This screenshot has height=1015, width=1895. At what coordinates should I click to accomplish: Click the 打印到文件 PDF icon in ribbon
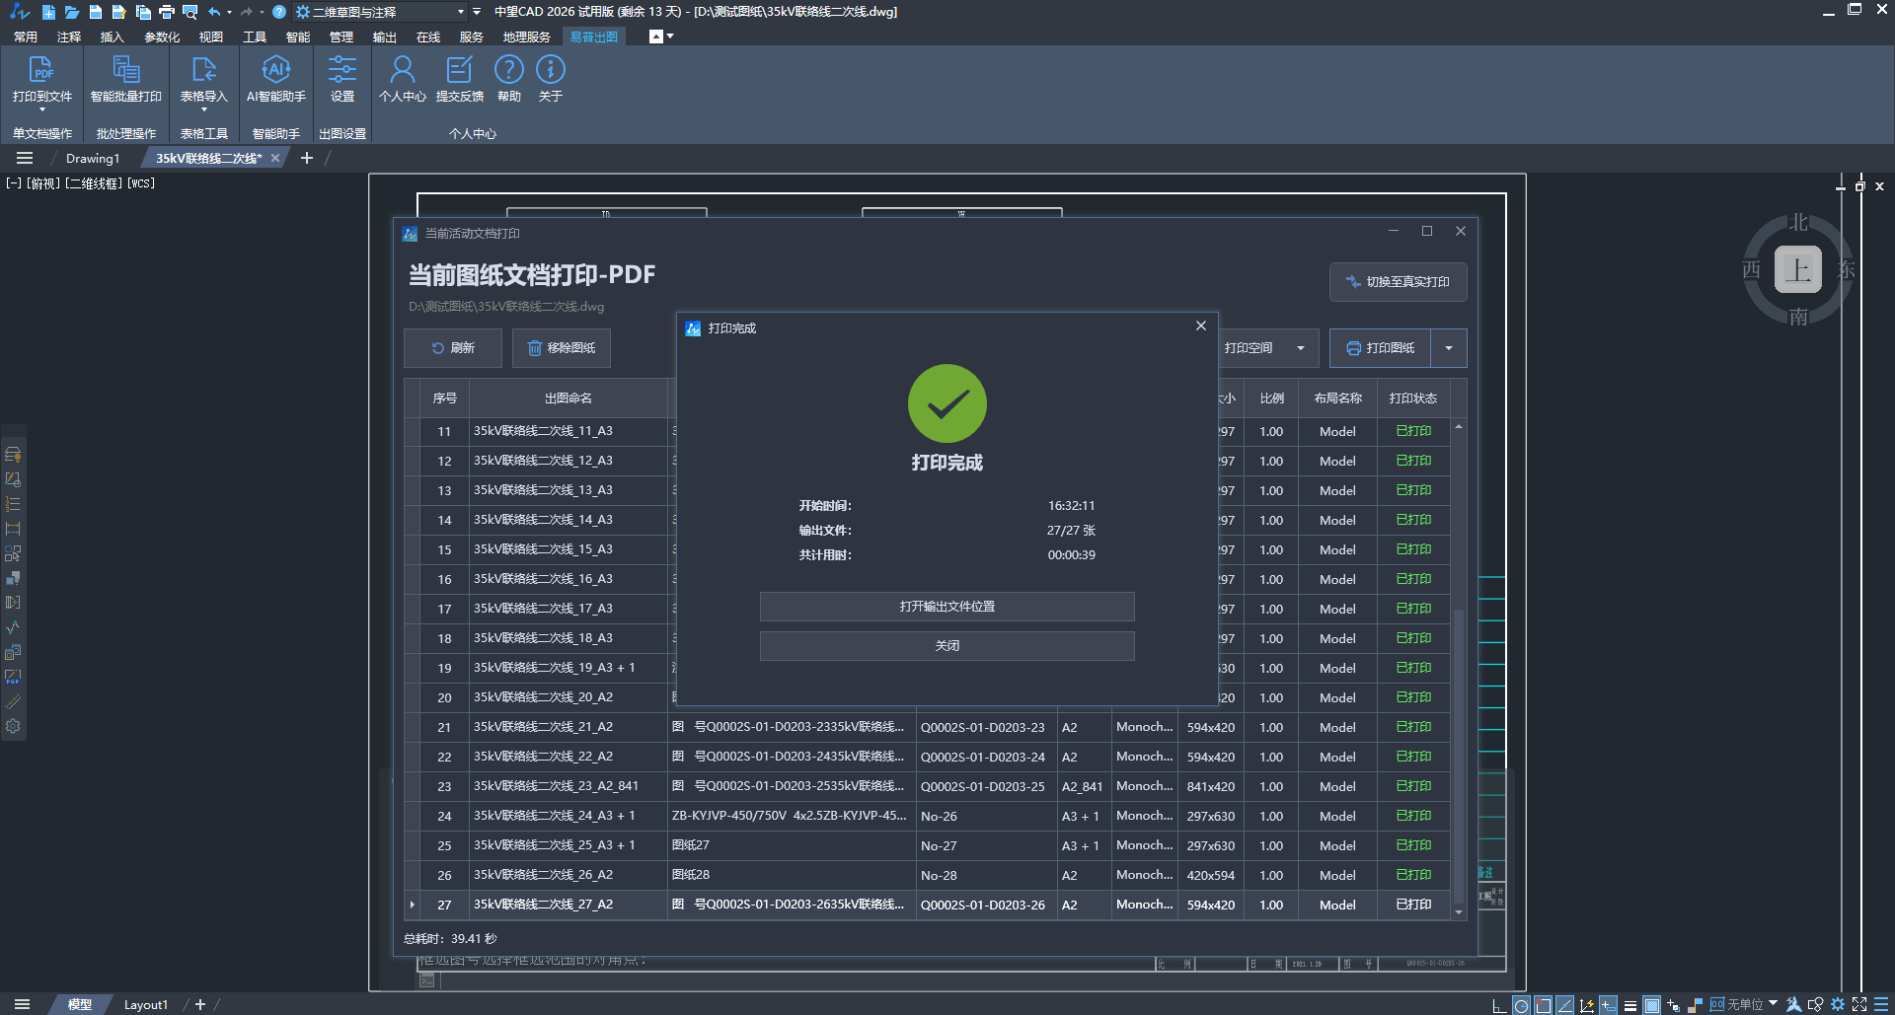coord(41,71)
